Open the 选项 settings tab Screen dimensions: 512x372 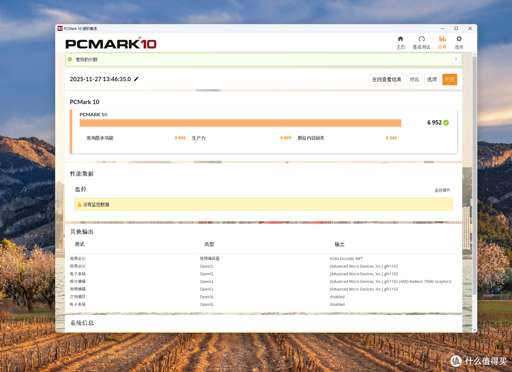pos(459,43)
